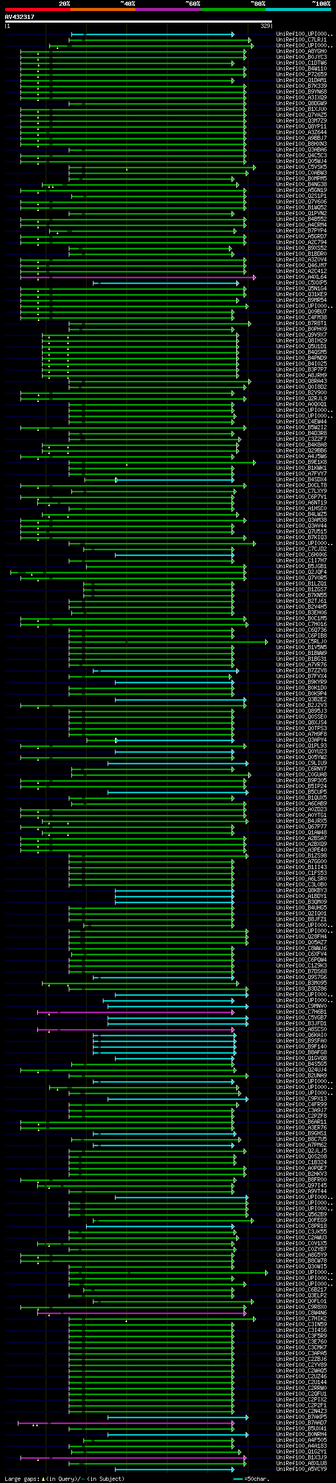336x1483 pixels.
Task: Select hit label UniRef100_B5CUP5
Action: click(301, 792)
